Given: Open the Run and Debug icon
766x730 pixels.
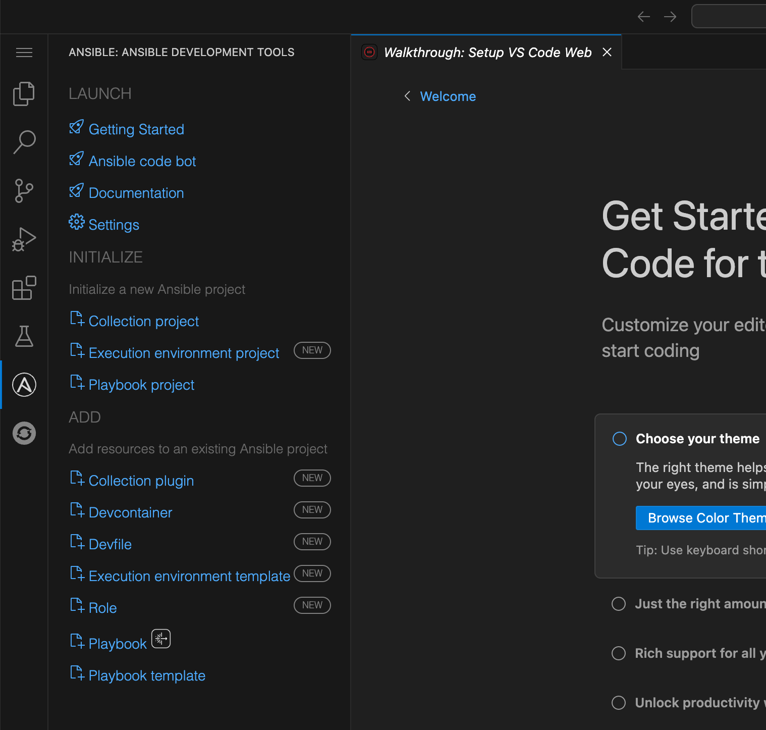Looking at the screenshot, I should coord(24,239).
